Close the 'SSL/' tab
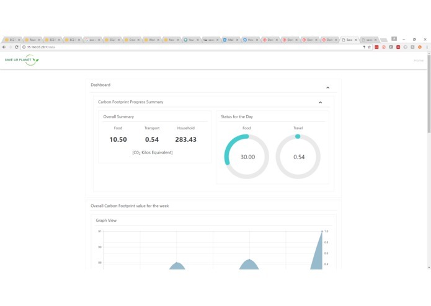This screenshot has width=431, height=306. (x=118, y=40)
